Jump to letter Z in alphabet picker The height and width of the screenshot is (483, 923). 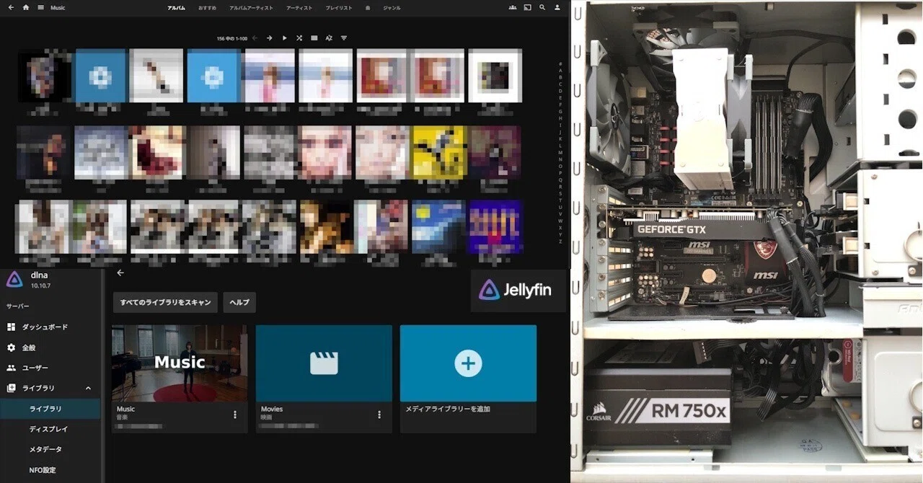(560, 241)
